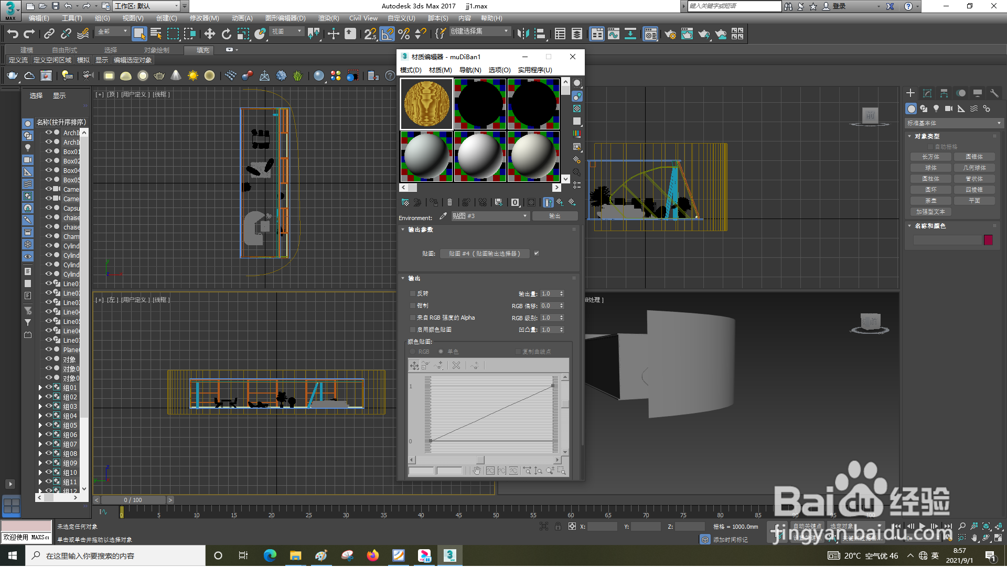Expand the 组01 tree node

(x=40, y=388)
